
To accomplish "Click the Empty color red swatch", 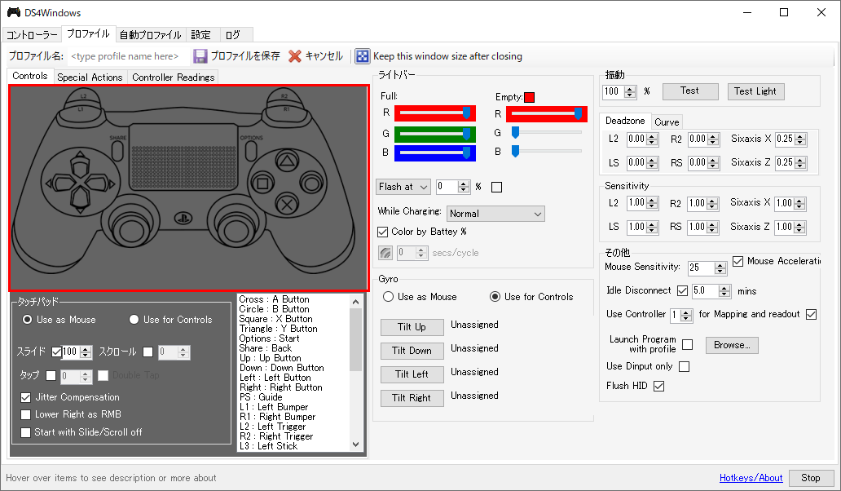I will pyautogui.click(x=530, y=97).
